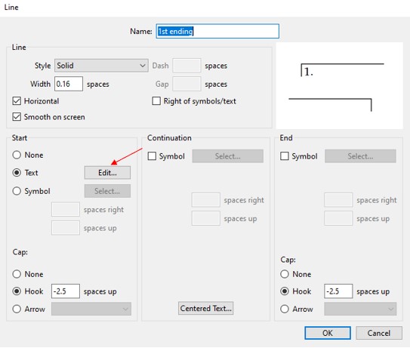Uncheck Smooth on screen
Screen dimensions: 410x348
[x=17, y=116]
